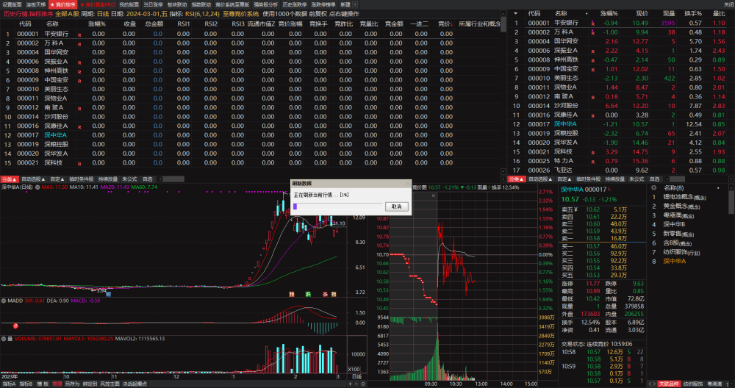
Task: Click 关闭 at top right
Action: [728, 4]
